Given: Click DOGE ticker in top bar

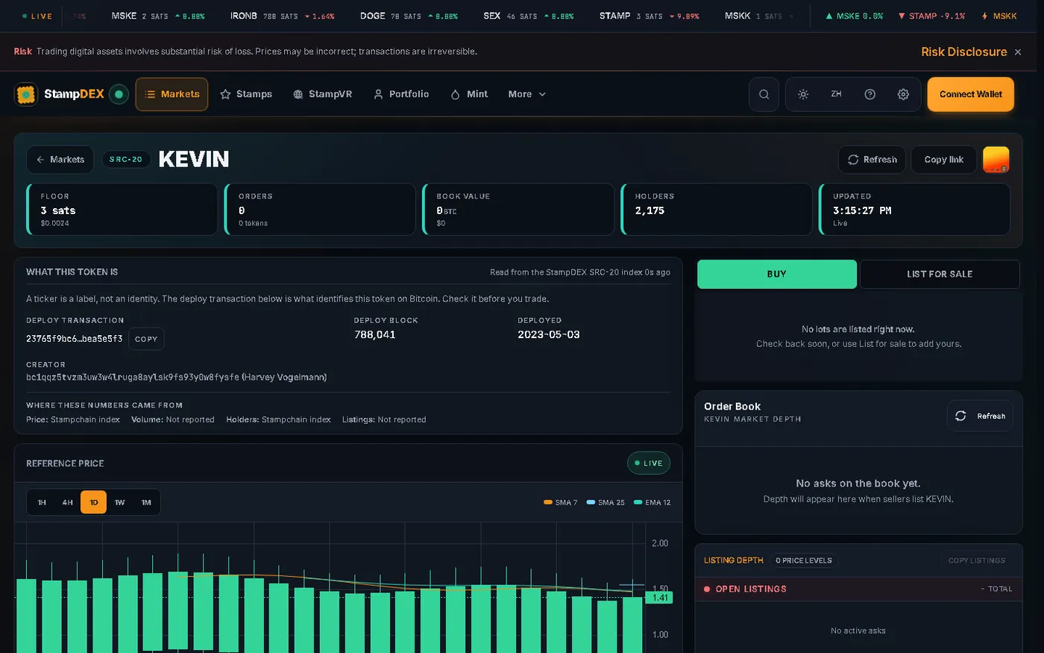Looking at the screenshot, I should 409,16.
